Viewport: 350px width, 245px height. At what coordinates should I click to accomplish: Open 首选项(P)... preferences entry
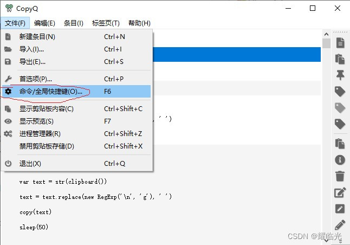(x=77, y=79)
